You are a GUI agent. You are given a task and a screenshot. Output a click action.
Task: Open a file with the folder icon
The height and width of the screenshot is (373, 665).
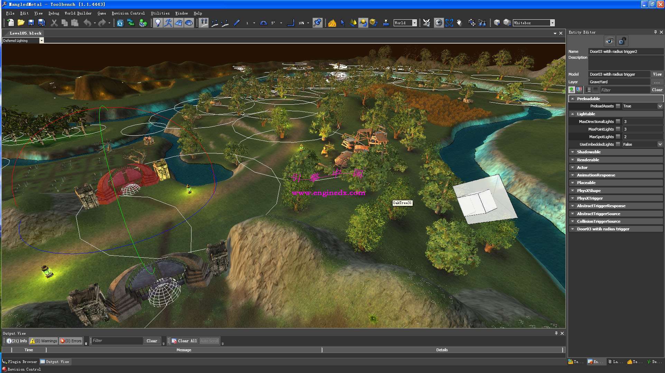21,23
